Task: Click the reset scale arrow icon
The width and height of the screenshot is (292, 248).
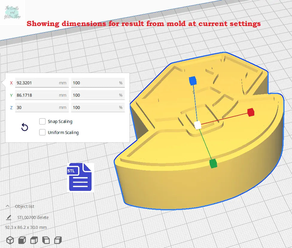Action: pyautogui.click(x=25, y=127)
